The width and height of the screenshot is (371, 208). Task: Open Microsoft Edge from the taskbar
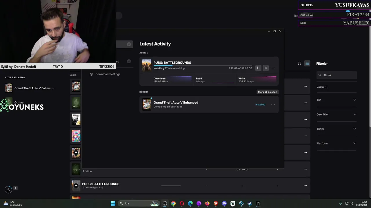[190, 203]
